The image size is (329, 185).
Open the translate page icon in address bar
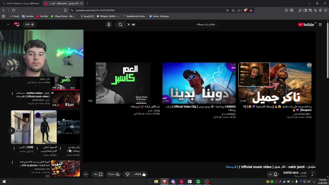point(227,10)
